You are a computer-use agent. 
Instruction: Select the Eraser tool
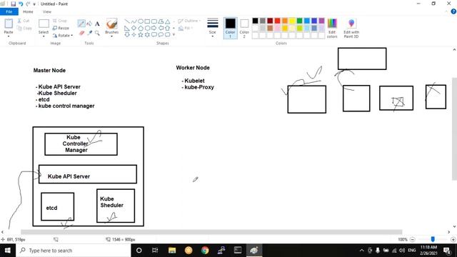81,33
